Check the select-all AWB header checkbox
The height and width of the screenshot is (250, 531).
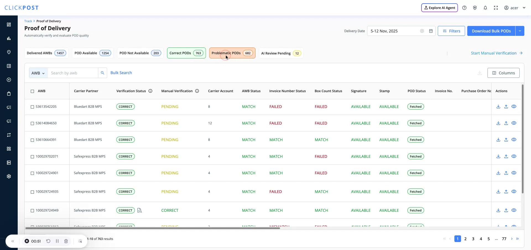point(32,91)
